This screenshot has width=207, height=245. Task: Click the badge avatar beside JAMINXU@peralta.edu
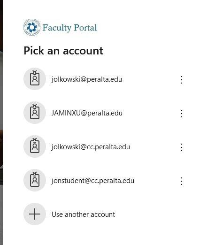pos(35,113)
